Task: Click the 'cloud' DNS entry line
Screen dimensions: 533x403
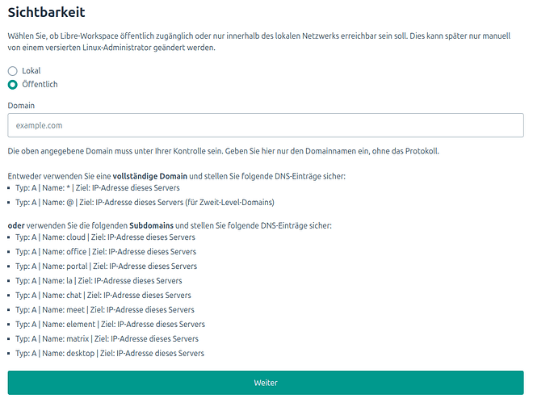Action: 105,237
